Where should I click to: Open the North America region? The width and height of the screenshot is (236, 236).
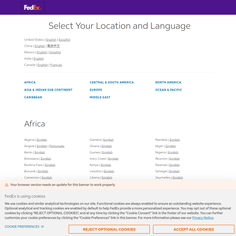168,82
